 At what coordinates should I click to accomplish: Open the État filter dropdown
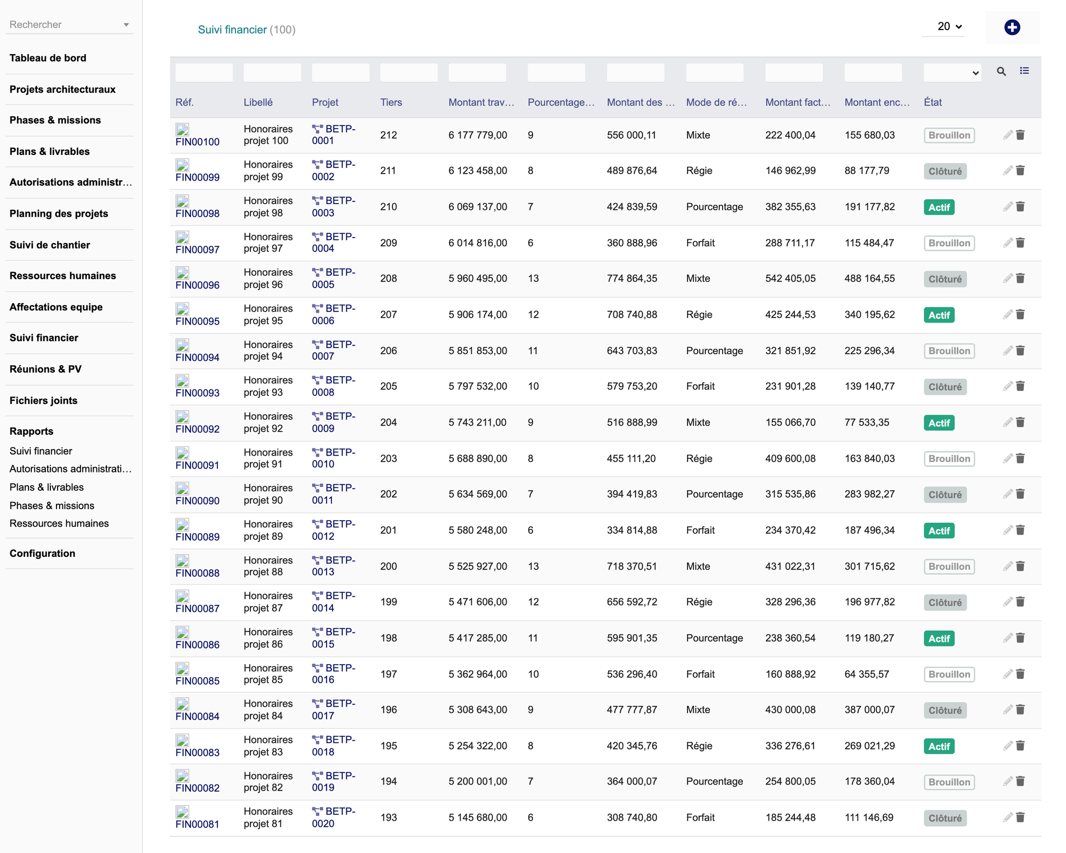tap(952, 72)
